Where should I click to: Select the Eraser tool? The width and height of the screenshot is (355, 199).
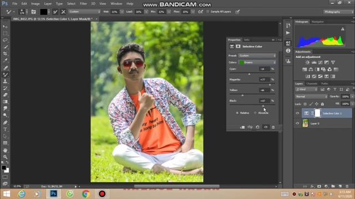(5, 95)
